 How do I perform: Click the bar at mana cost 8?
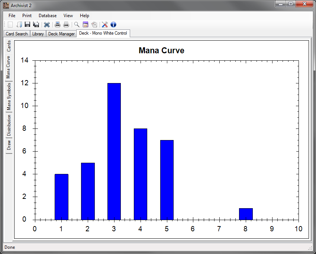tap(246, 214)
